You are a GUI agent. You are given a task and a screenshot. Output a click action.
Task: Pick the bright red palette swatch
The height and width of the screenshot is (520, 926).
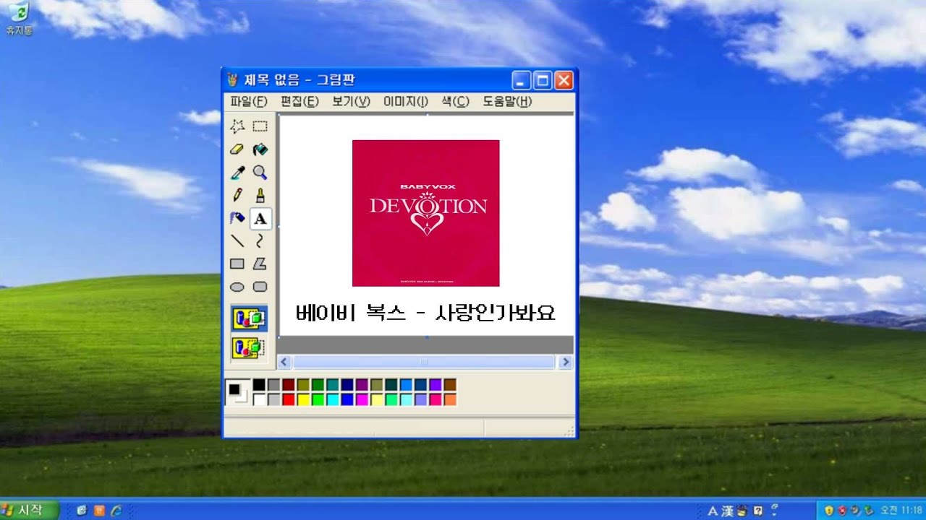[288, 399]
